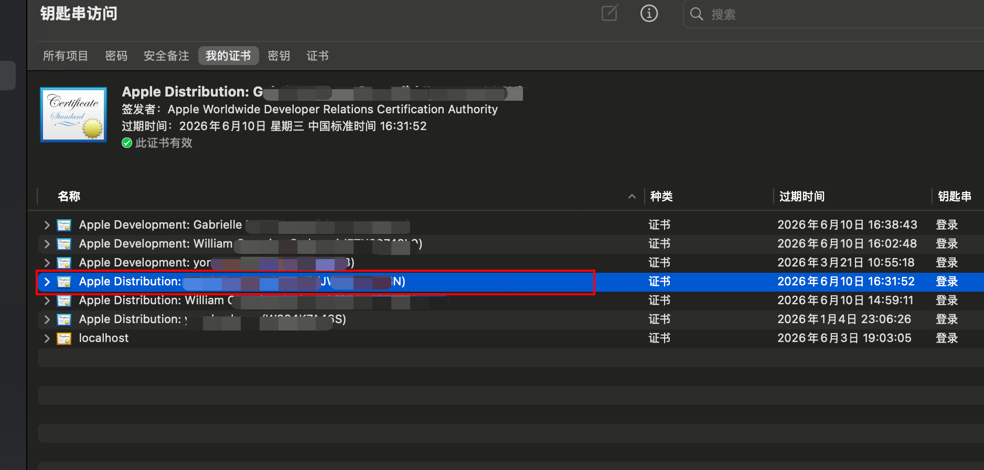Screen dimensions: 984x470
Task: Select the Apple Distribution: William name
Action: click(x=156, y=300)
